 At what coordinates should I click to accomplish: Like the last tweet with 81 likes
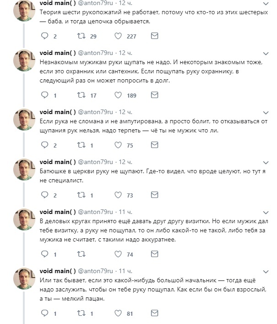click(x=118, y=313)
